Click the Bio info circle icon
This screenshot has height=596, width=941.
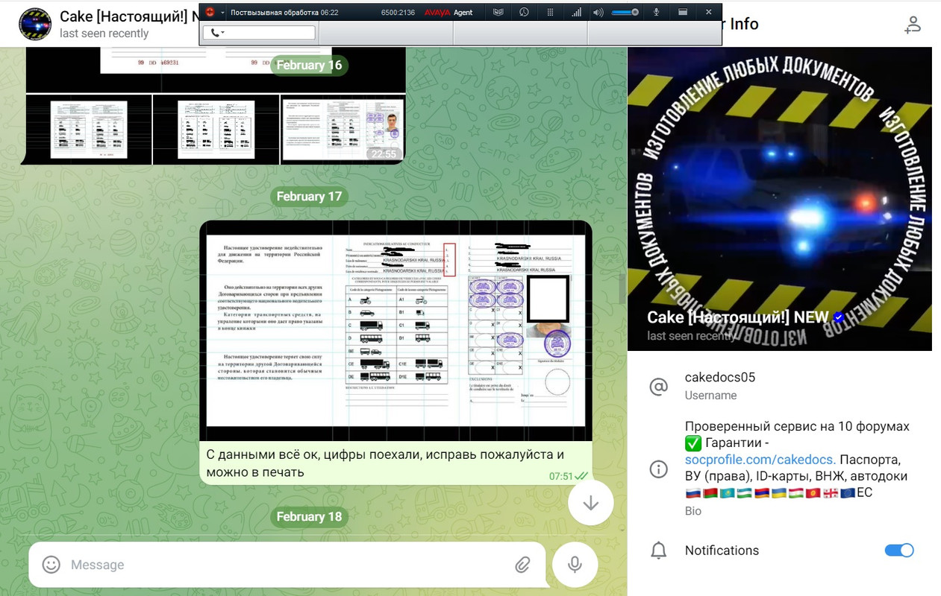pos(658,469)
